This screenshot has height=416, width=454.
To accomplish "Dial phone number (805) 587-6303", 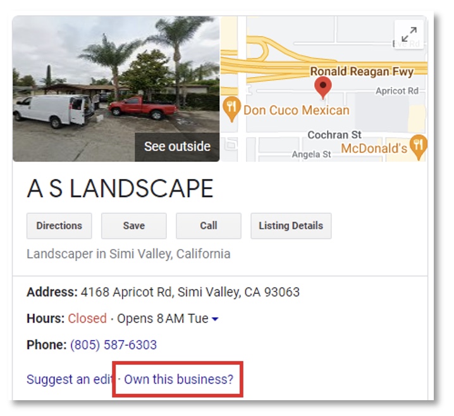I will pyautogui.click(x=114, y=345).
